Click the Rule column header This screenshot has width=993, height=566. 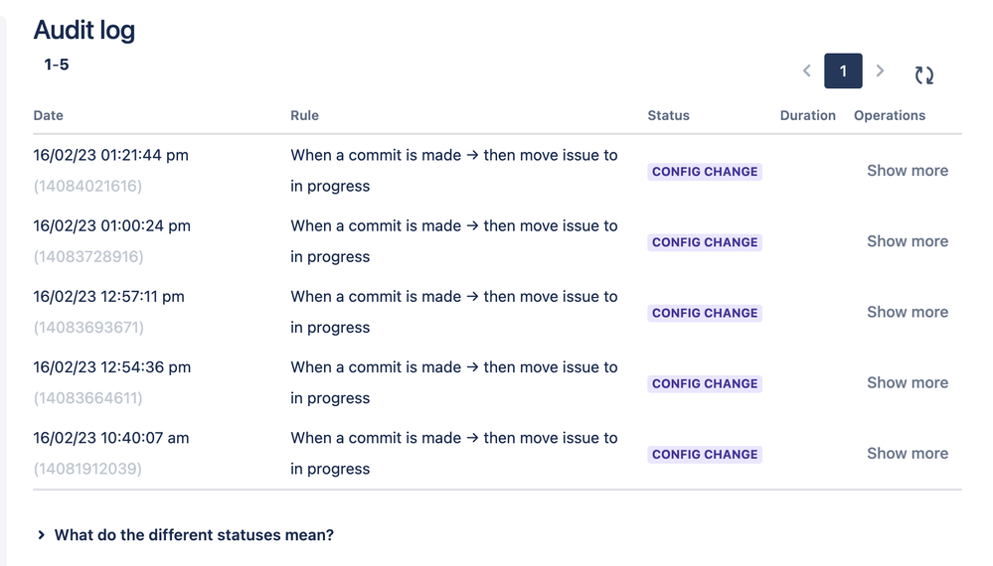coord(304,116)
